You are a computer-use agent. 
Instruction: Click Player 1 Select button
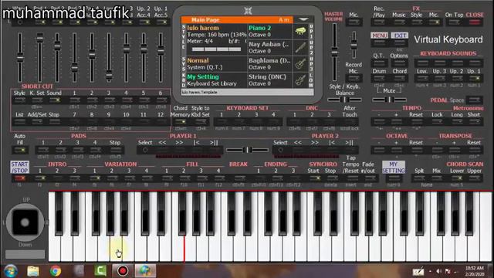145,150
